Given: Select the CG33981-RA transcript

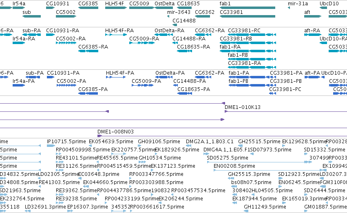Looking at the screenshot, I should 252,67.
